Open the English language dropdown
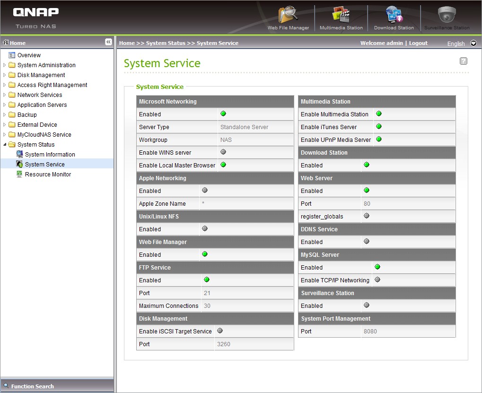This screenshot has height=393, width=482. tap(473, 43)
